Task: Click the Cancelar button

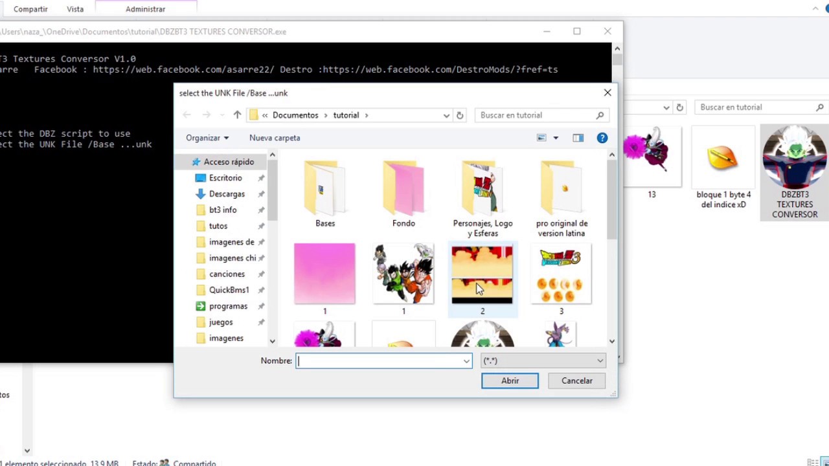Action: click(x=577, y=381)
